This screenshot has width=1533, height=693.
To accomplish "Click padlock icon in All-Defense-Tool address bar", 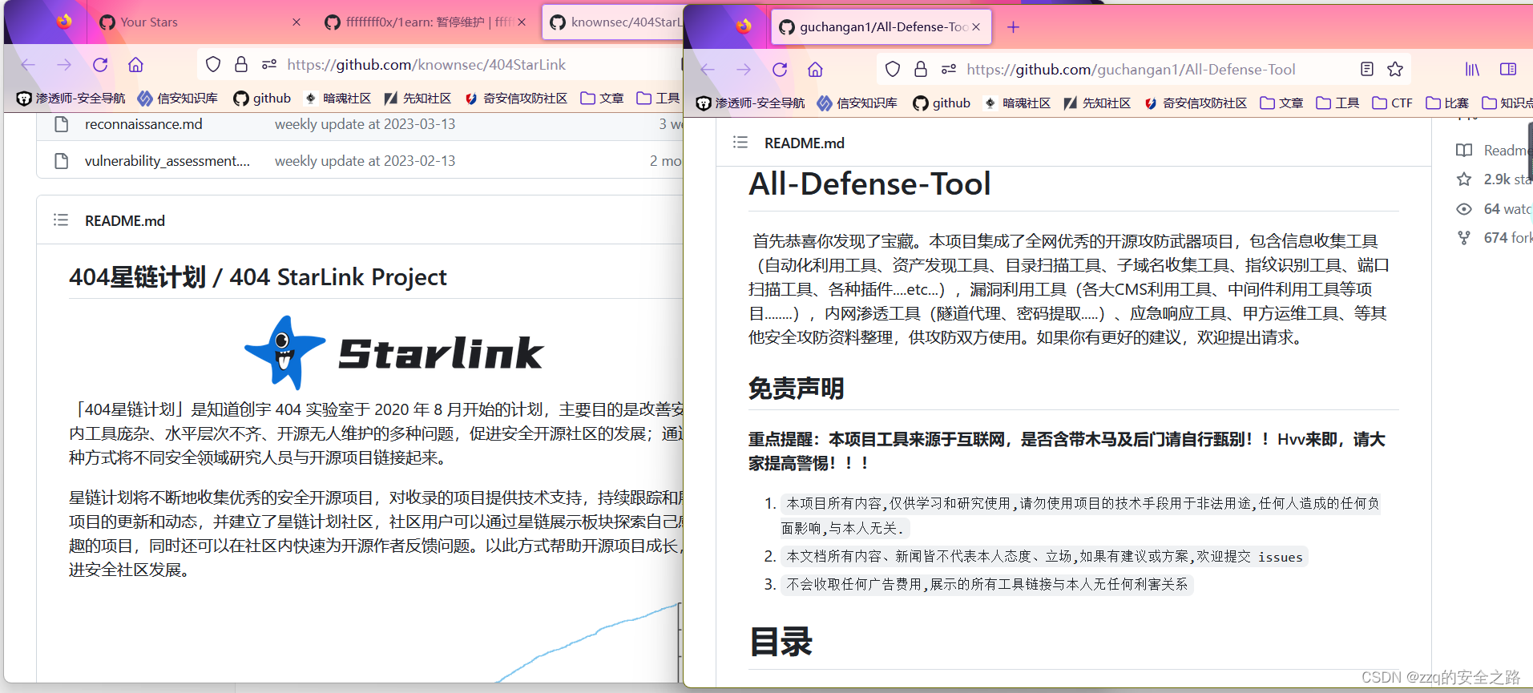I will pyautogui.click(x=921, y=70).
